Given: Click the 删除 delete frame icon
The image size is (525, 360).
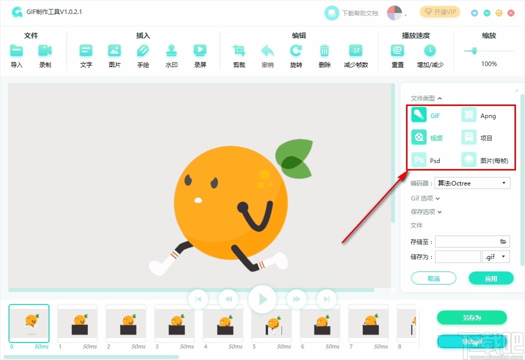Looking at the screenshot, I should (324, 50).
